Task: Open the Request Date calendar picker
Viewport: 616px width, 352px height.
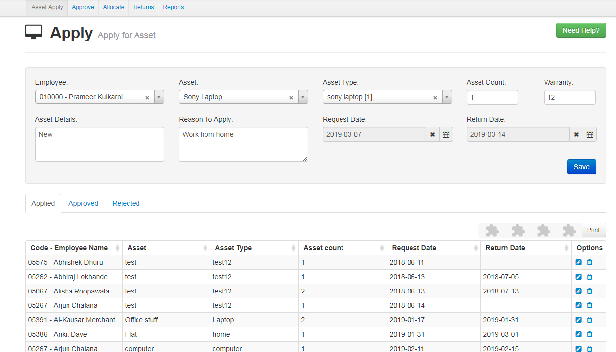Action: coord(446,134)
